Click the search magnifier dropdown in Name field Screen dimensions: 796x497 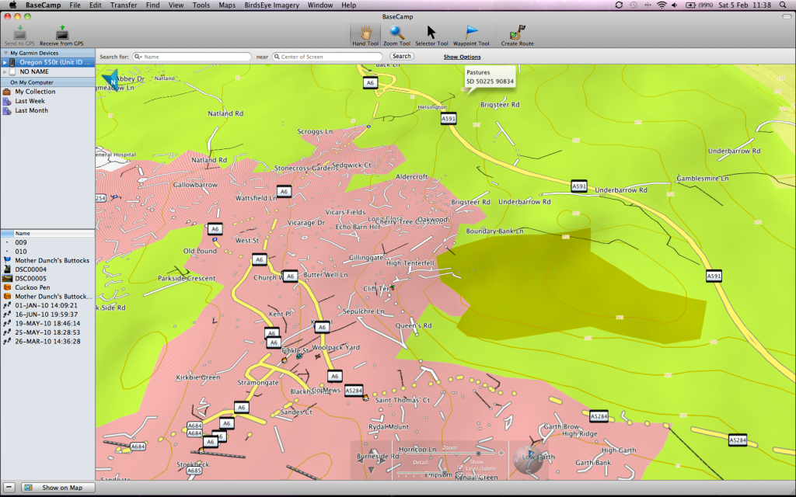(x=138, y=57)
